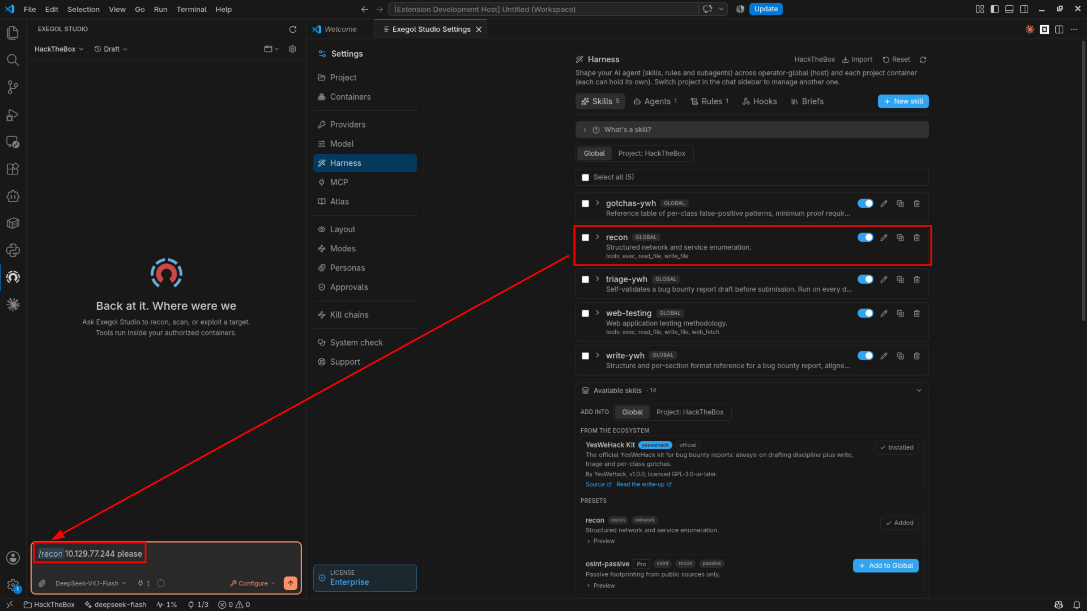Open the DeepSeek-V4.1-Flash model dropdown
Image resolution: width=1087 pixels, height=611 pixels.
(x=90, y=583)
